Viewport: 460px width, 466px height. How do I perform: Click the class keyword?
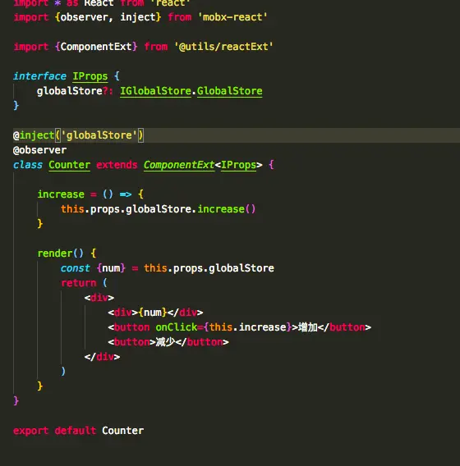click(x=28, y=165)
